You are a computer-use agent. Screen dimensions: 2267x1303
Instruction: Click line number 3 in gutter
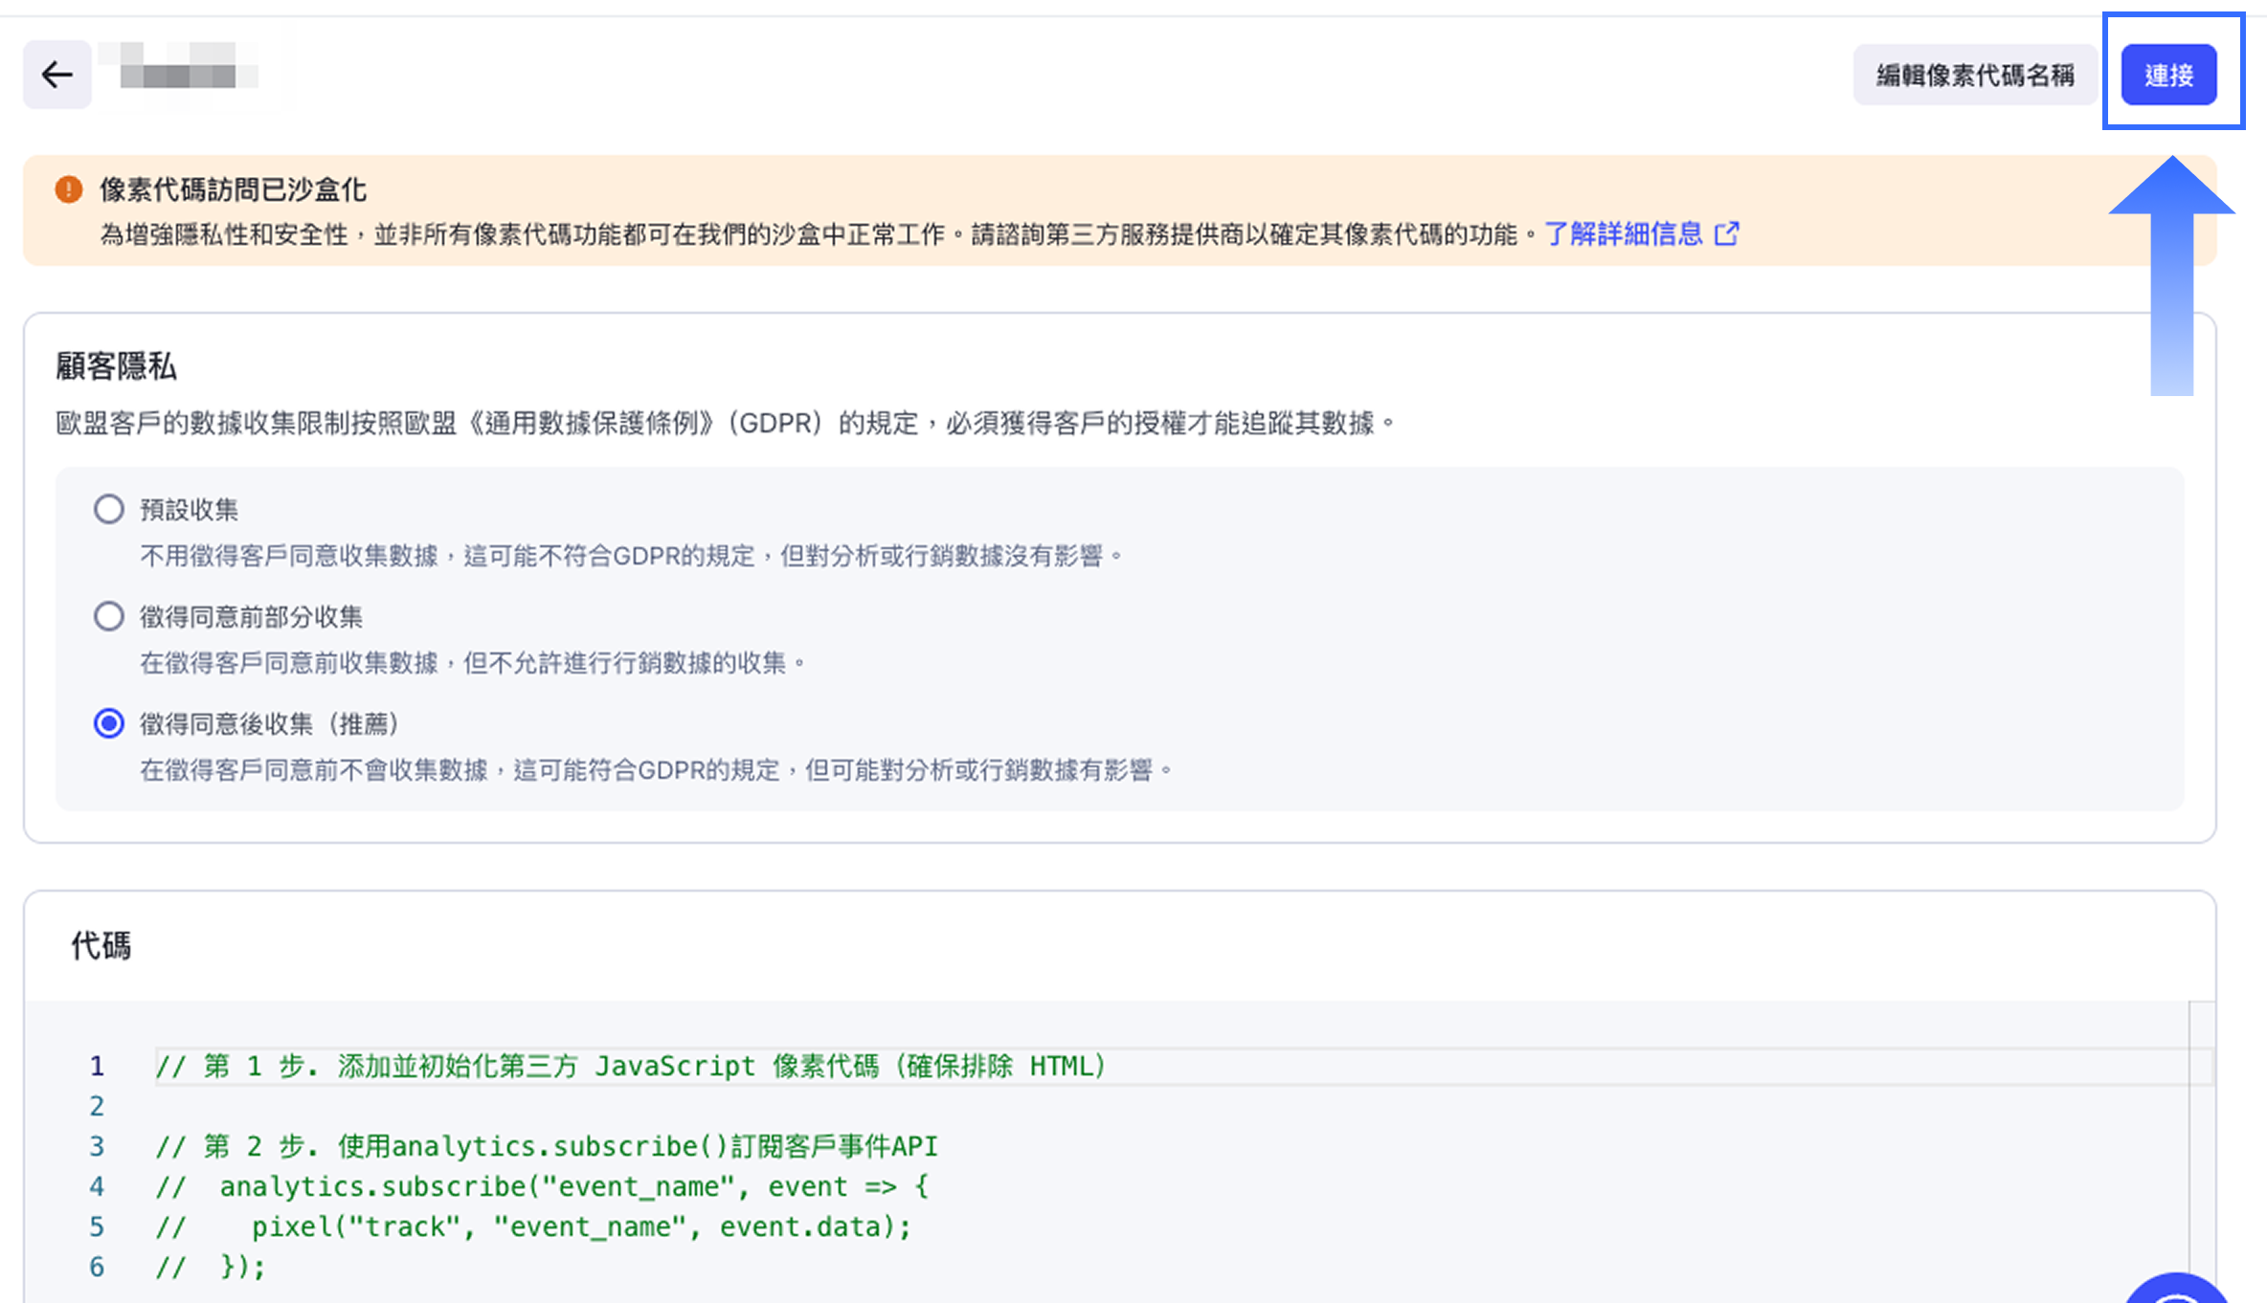[x=97, y=1146]
